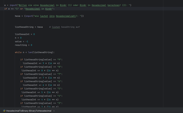The image size is (183, 113).
Task: Click the 'value = -1' assignment line
Action: pyautogui.click(x=21, y=41)
